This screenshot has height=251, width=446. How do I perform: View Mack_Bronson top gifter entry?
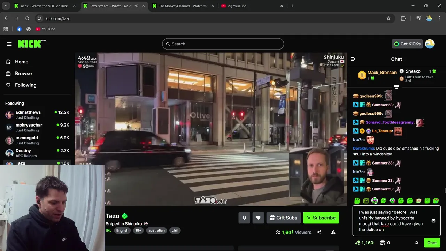click(x=378, y=75)
